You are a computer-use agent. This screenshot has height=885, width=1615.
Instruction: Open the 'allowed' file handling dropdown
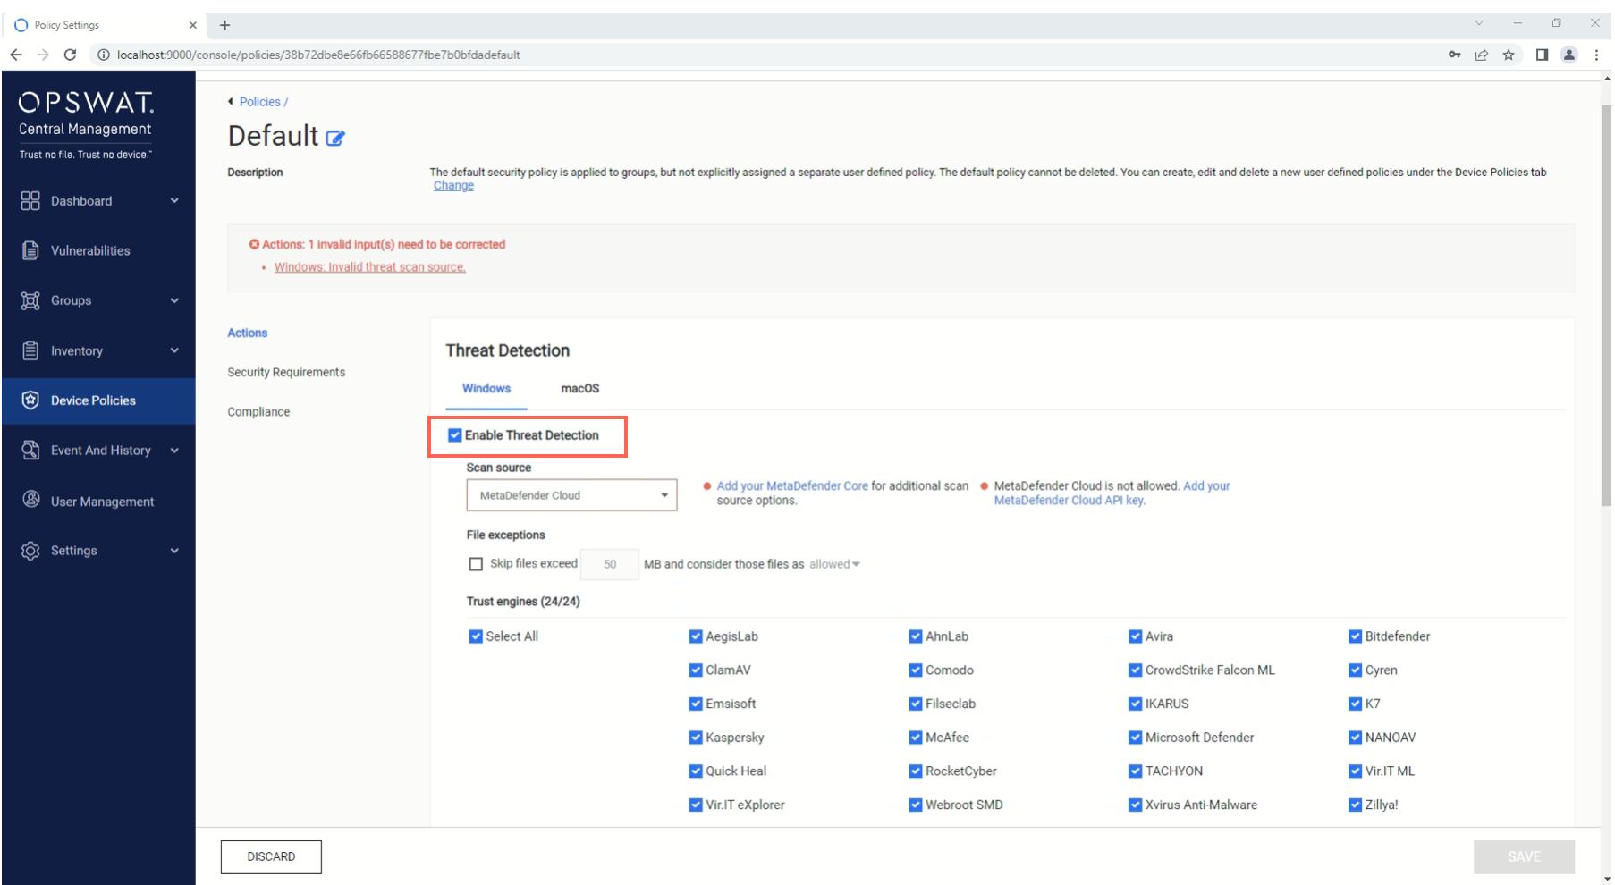click(x=834, y=564)
